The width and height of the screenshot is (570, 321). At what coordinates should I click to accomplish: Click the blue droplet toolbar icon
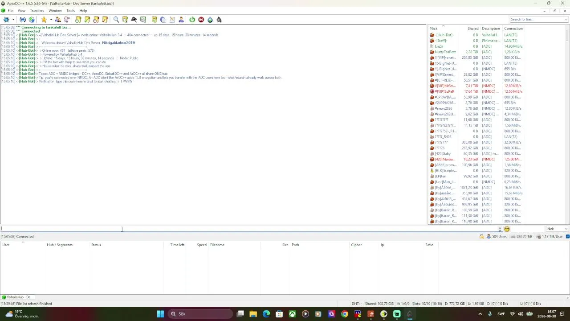tap(210, 20)
